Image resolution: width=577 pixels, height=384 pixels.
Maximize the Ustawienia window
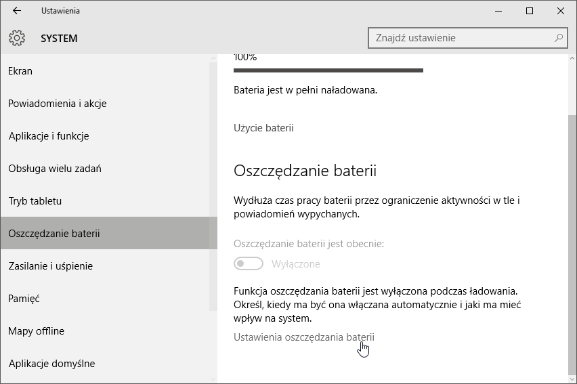point(530,11)
